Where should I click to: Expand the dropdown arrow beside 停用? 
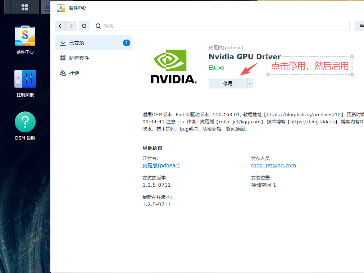250,83
